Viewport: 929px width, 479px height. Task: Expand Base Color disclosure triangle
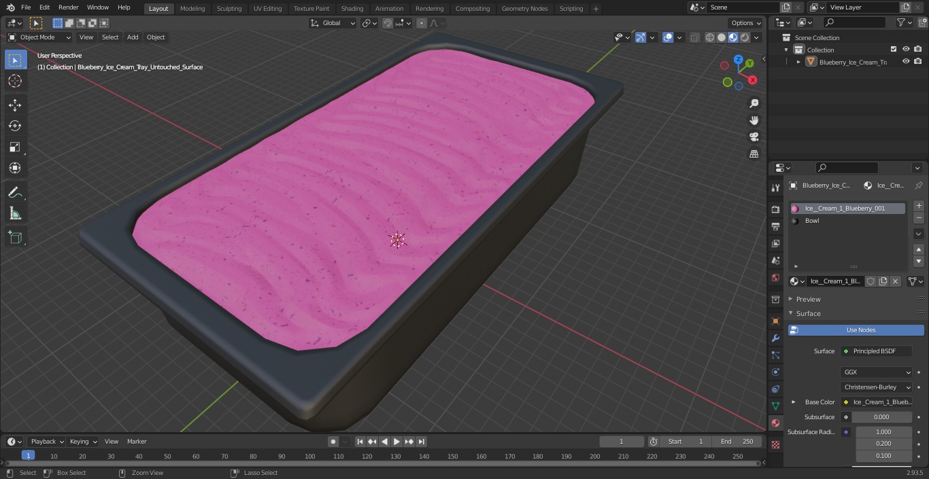[x=794, y=402]
